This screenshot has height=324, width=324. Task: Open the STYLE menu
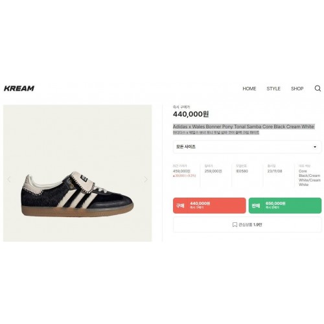tap(273, 89)
